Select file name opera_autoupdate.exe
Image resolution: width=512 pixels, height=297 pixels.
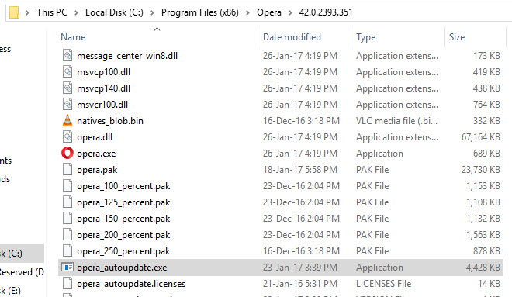(122, 268)
